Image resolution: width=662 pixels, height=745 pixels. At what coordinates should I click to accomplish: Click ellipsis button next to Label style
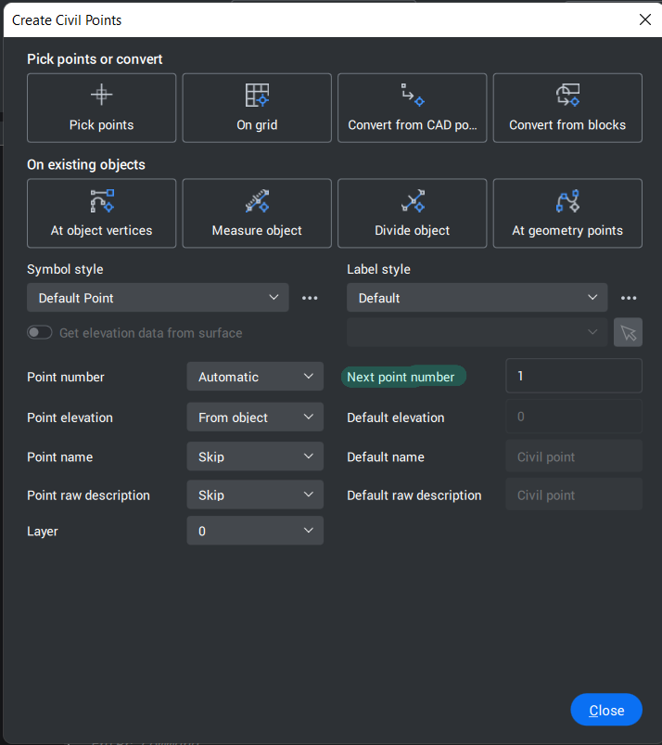(x=629, y=298)
